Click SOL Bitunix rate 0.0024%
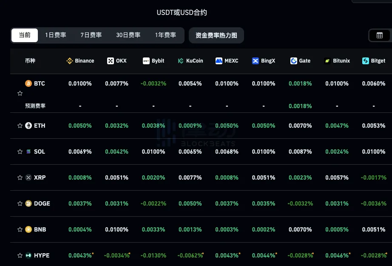Screen dimensions: 392x266 [337, 152]
